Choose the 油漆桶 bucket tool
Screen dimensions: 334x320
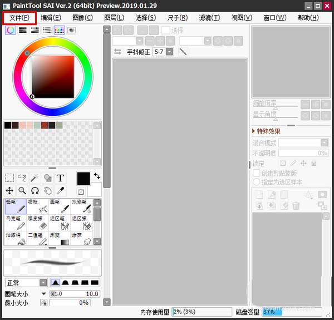click(16, 238)
